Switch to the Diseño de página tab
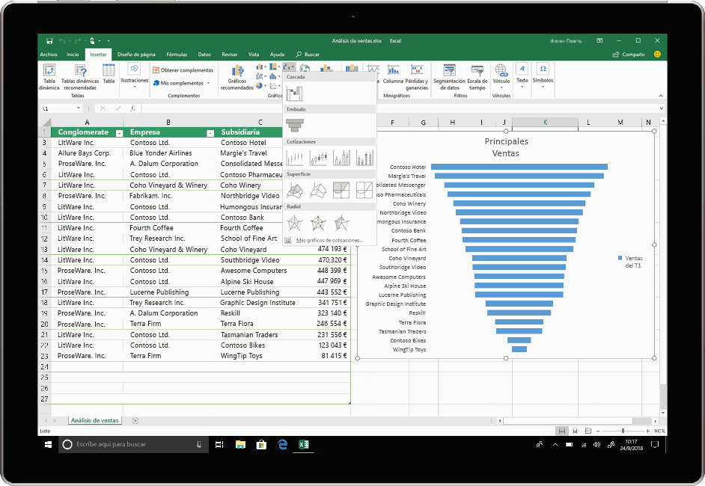Viewport: 705px width, 486px height. (136, 55)
